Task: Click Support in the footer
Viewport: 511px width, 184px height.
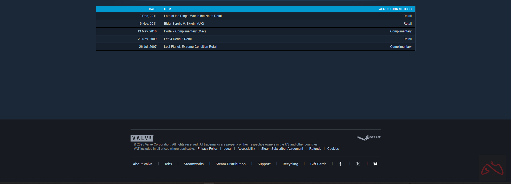Action: point(264,164)
